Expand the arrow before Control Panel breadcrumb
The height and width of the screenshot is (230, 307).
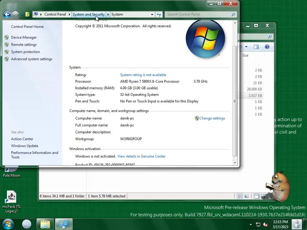[41, 14]
